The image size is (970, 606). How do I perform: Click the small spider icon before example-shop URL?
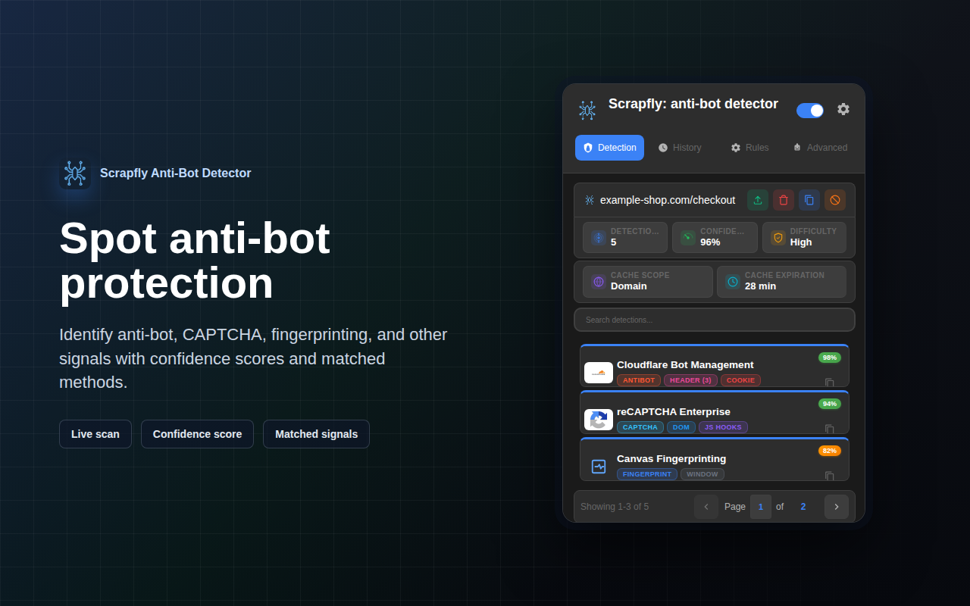pyautogui.click(x=590, y=200)
